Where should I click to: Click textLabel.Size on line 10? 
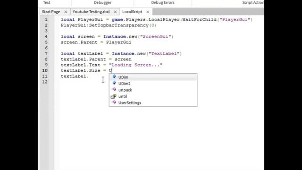coord(81,70)
